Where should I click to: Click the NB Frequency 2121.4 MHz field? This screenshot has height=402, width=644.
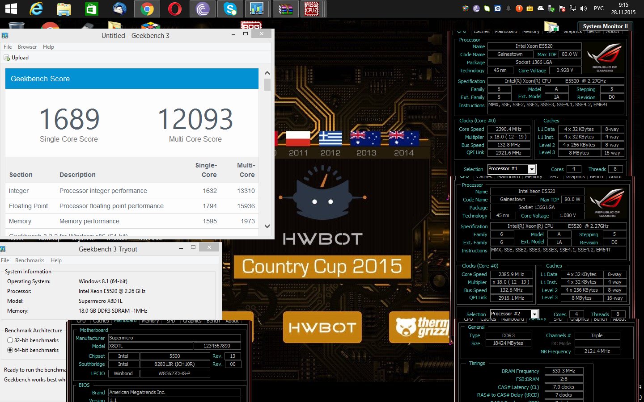click(x=597, y=351)
